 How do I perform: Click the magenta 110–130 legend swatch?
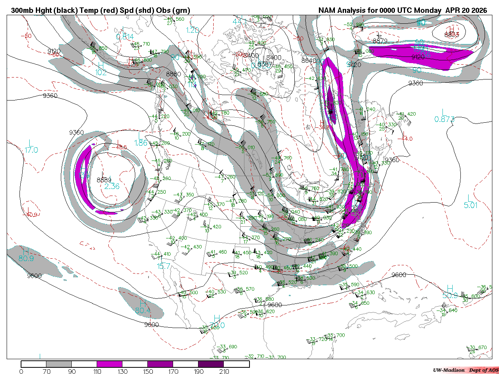pyautogui.click(x=110, y=364)
